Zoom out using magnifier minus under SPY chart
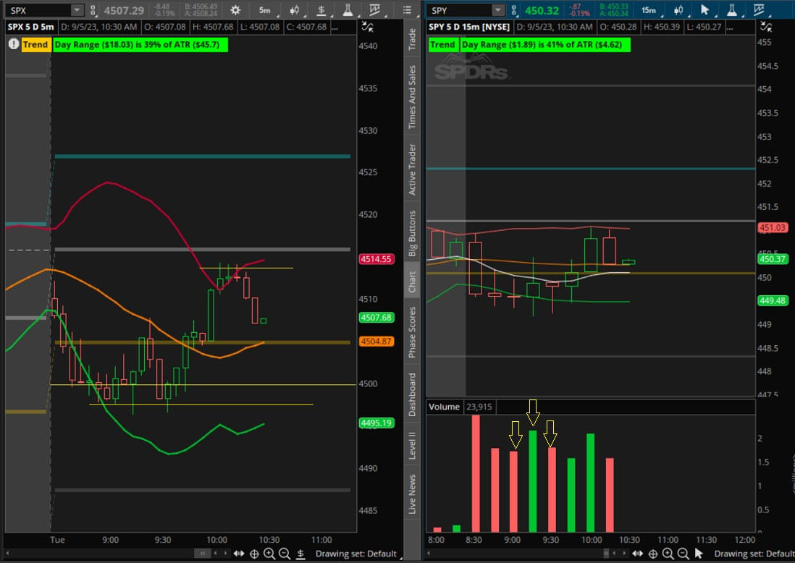Screen dimensions: 795x563 (683, 554)
